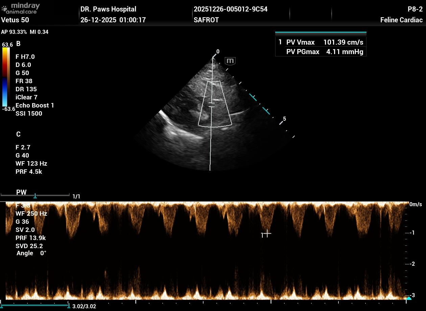Click the Mindray Animal Care logo

pos(21,8)
